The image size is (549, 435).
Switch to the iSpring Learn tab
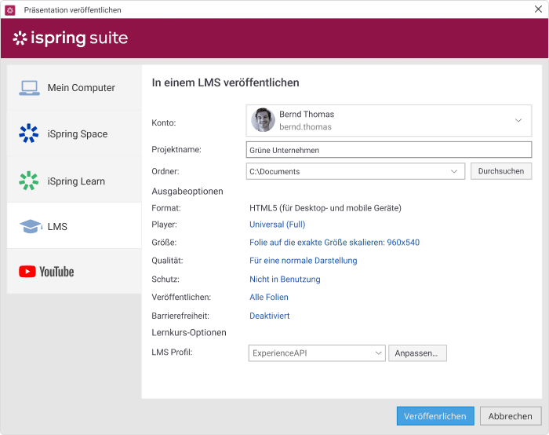click(x=75, y=181)
